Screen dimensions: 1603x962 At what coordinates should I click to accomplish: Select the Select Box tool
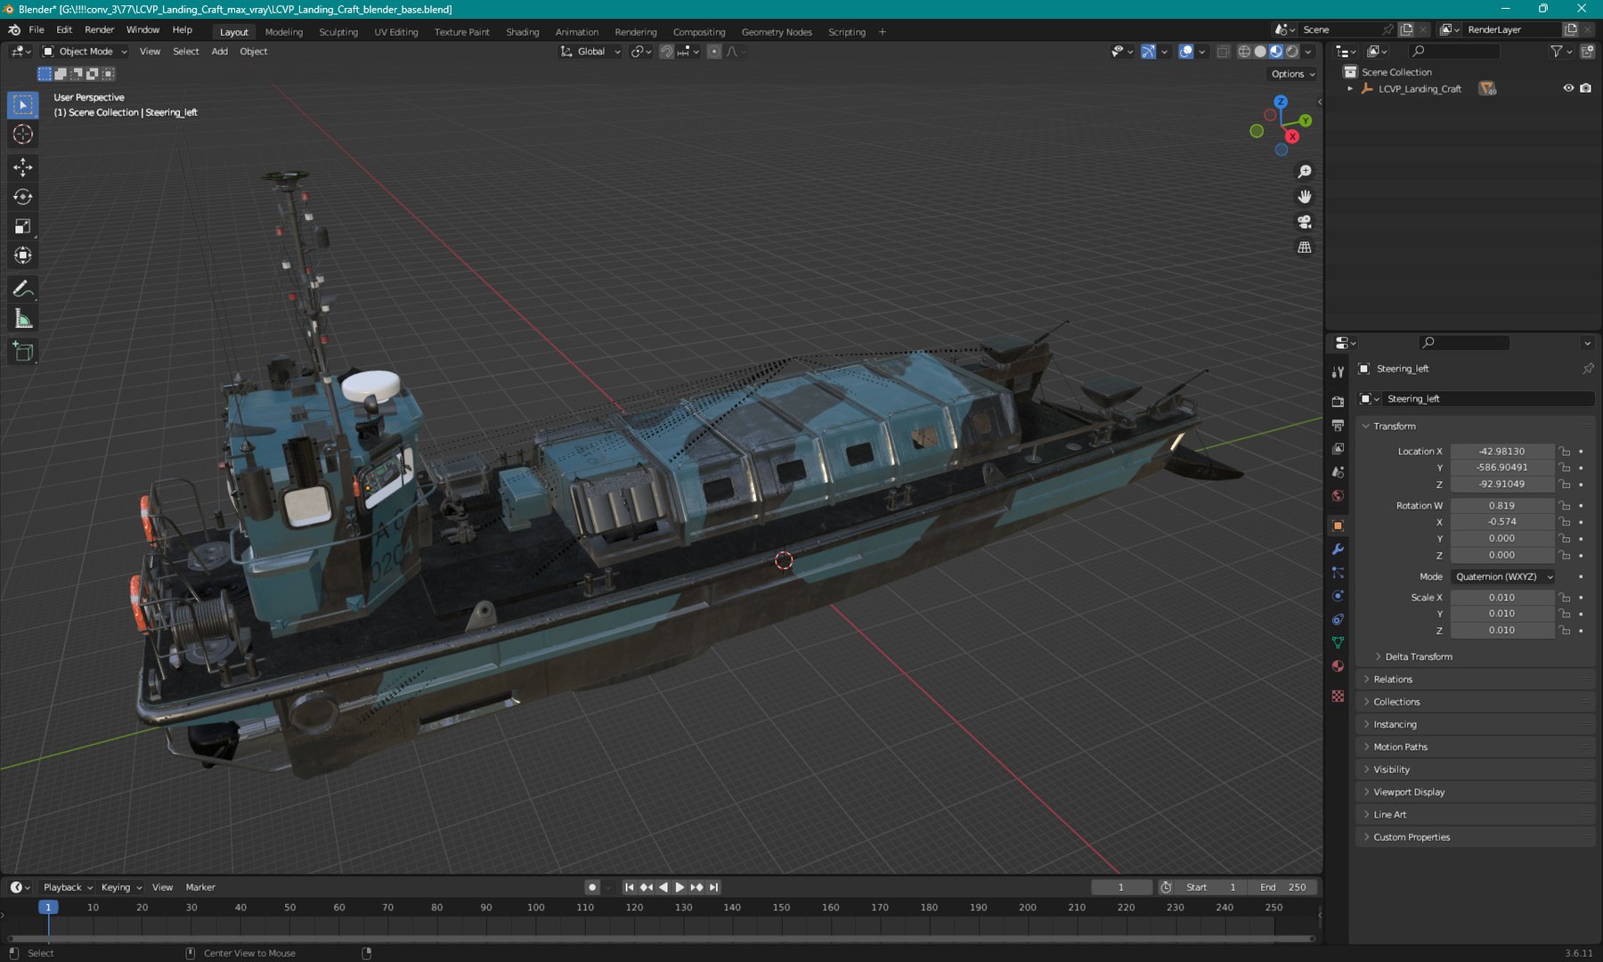pos(23,105)
